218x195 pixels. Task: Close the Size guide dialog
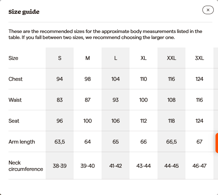(x=208, y=10)
